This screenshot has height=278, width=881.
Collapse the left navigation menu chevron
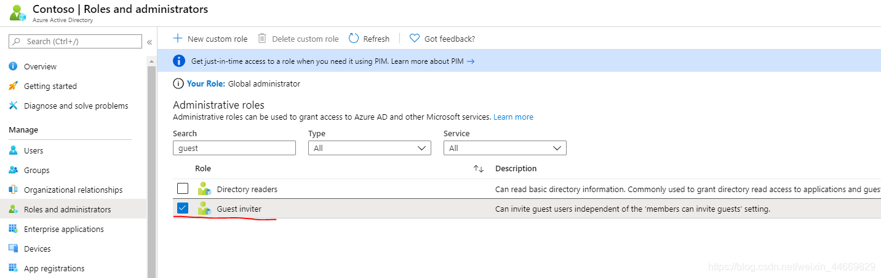tap(149, 42)
